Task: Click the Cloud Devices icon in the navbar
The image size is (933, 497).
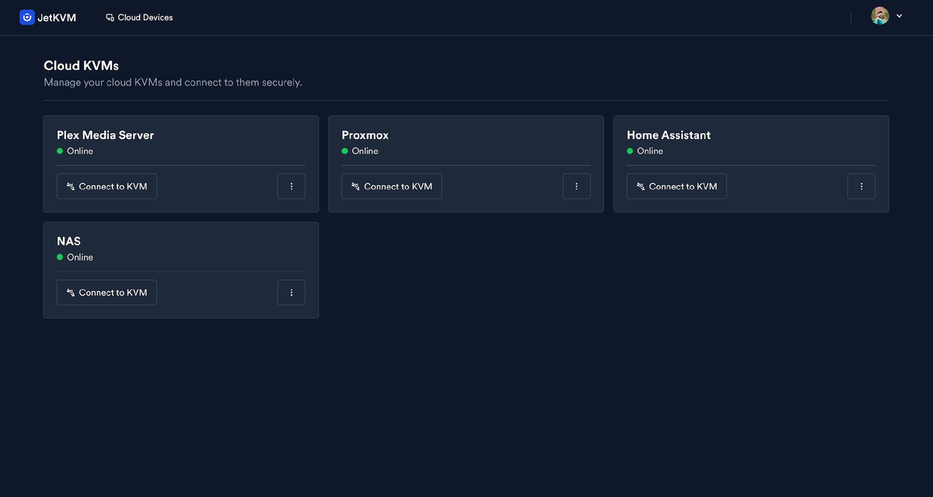Action: [x=109, y=16]
